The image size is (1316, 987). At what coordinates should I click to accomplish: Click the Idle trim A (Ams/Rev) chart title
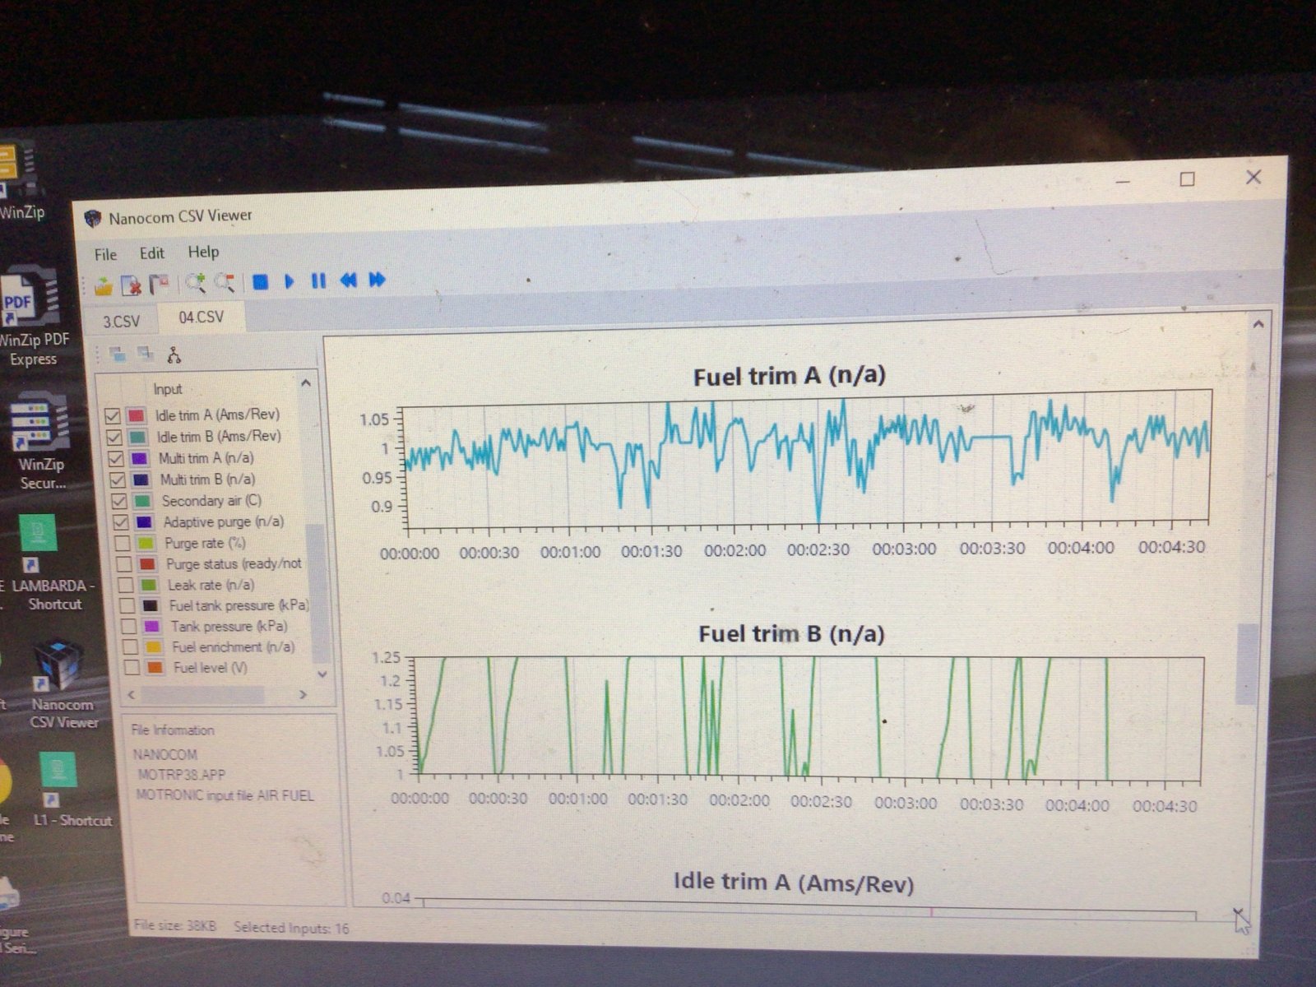click(x=794, y=883)
